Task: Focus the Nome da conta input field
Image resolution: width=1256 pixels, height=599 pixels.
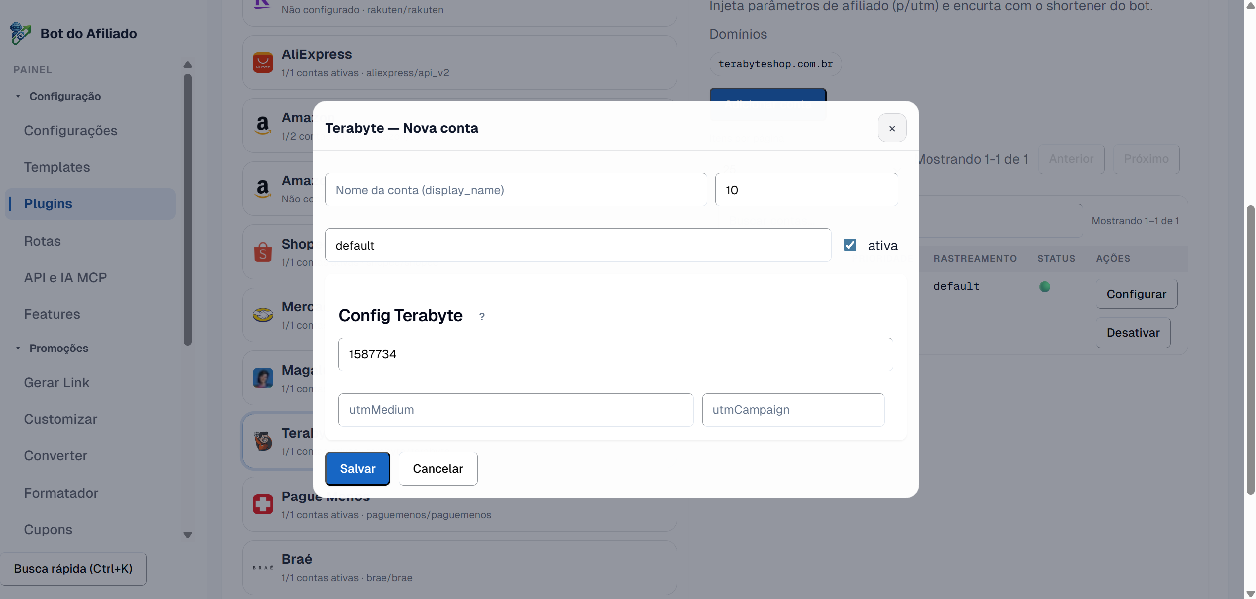Action: [x=515, y=190]
